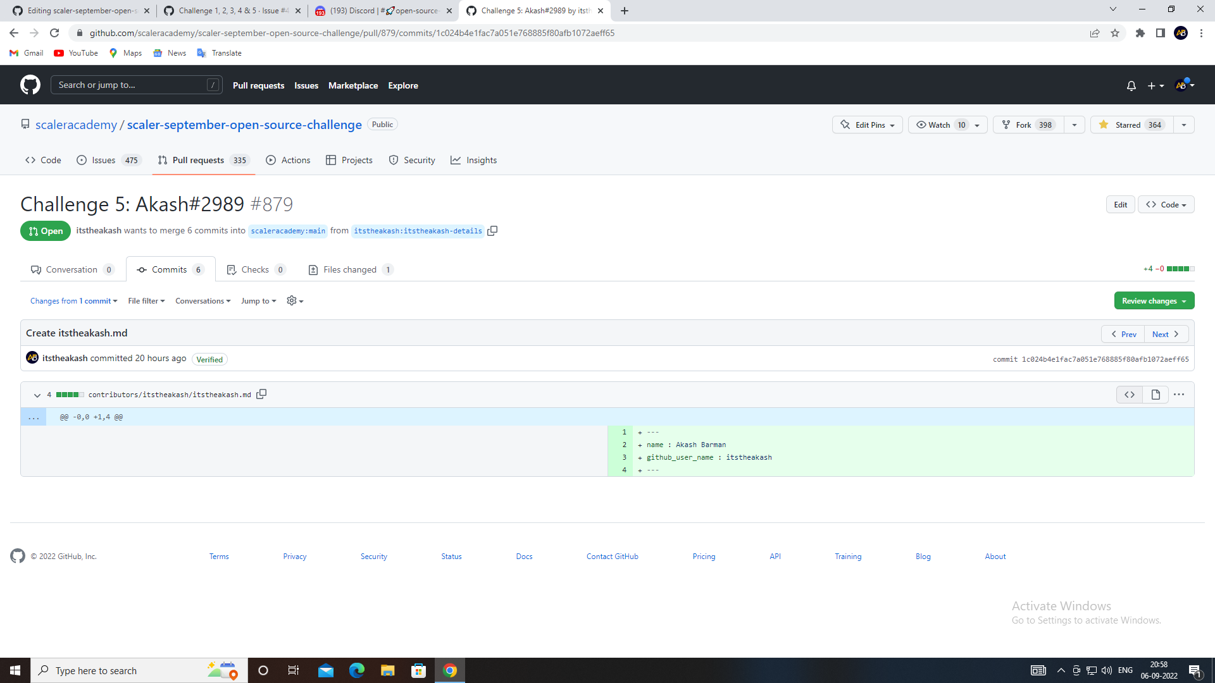This screenshot has width=1215, height=683.
Task: Go to the Next commit
Action: [1165, 334]
